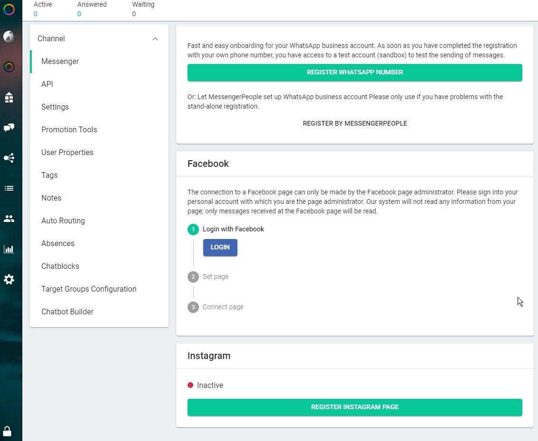Click the MessengerPeople logo at sidebar top
The image size is (538, 441).
(9, 9)
